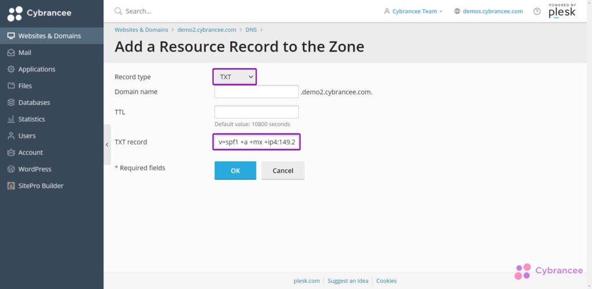Open the plesk.com footer link

click(306, 281)
